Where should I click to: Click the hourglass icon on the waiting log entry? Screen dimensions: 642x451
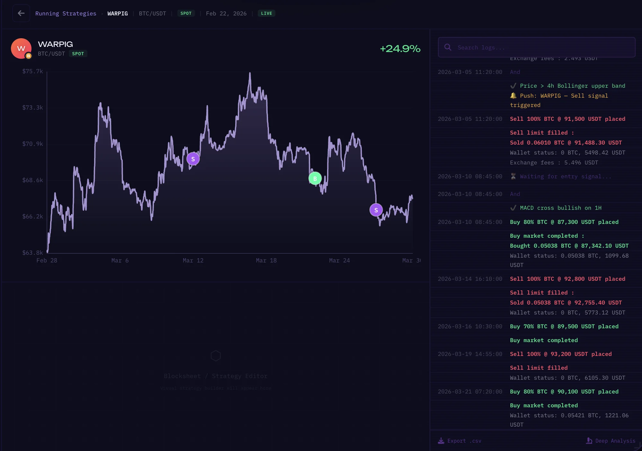coord(514,176)
